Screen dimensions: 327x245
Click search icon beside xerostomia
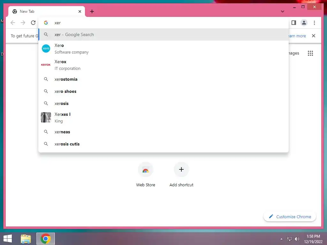(46, 79)
